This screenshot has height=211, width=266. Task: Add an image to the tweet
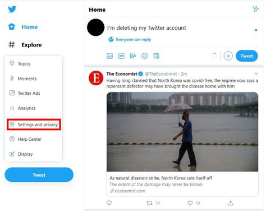click(109, 56)
